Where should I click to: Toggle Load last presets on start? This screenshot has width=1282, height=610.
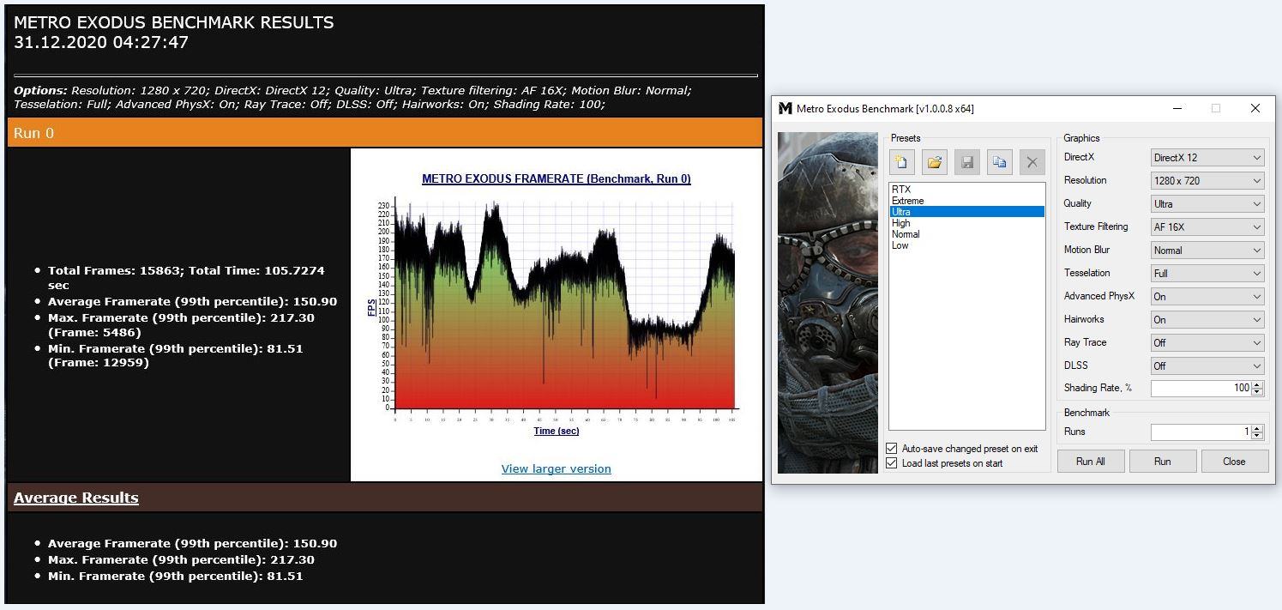coord(892,463)
